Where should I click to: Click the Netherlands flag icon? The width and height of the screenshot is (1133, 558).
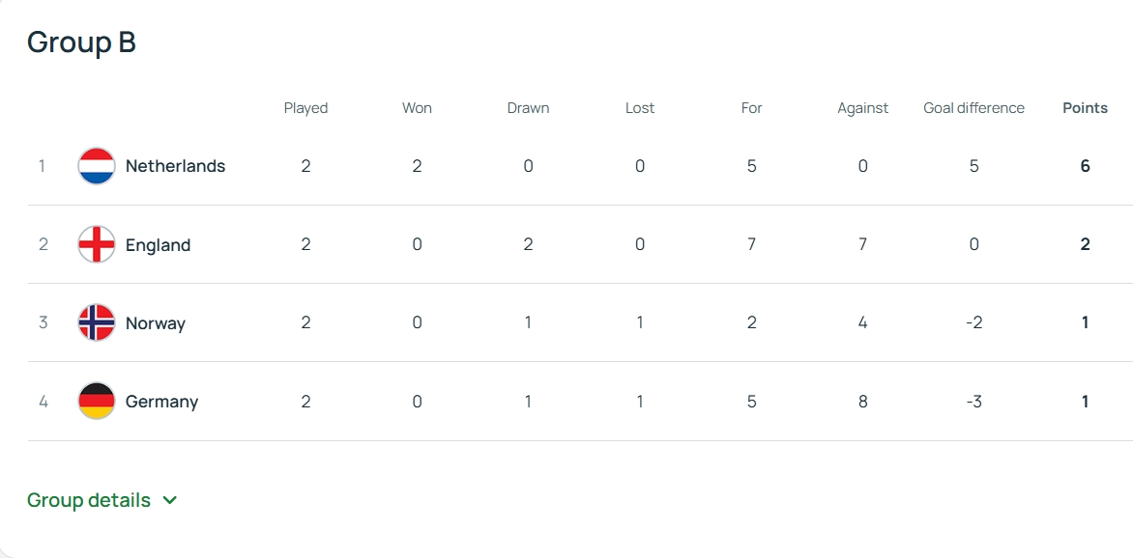pos(96,166)
